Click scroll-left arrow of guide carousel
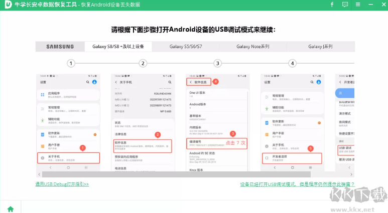The width and height of the screenshot is (388, 213). tap(39, 174)
